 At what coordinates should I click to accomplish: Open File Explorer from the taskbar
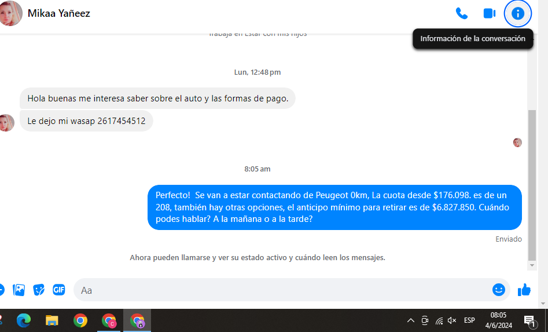coord(52,320)
